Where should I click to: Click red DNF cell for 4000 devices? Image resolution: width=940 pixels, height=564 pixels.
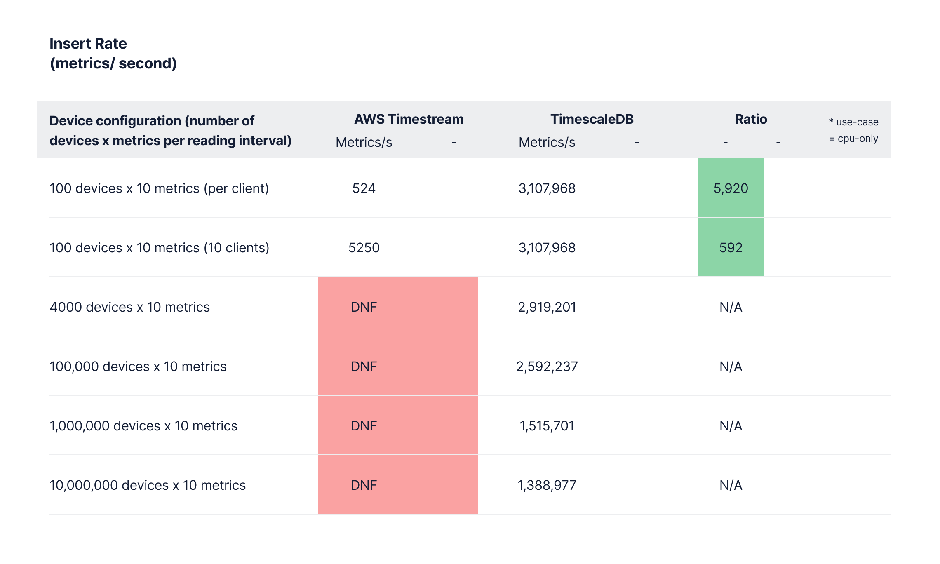pyautogui.click(x=397, y=307)
